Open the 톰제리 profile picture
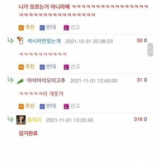Screen dimensions: 157x161 click(21, 120)
